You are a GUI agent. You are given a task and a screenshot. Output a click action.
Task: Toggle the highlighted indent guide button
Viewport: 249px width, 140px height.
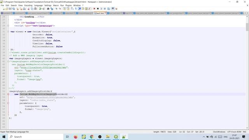pos(79,9)
